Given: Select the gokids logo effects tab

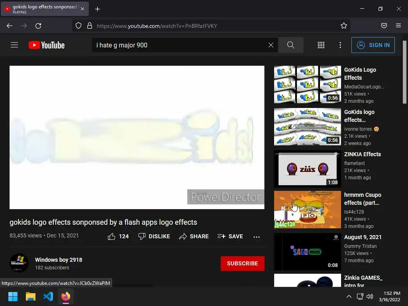Looking at the screenshot, I should point(45,9).
